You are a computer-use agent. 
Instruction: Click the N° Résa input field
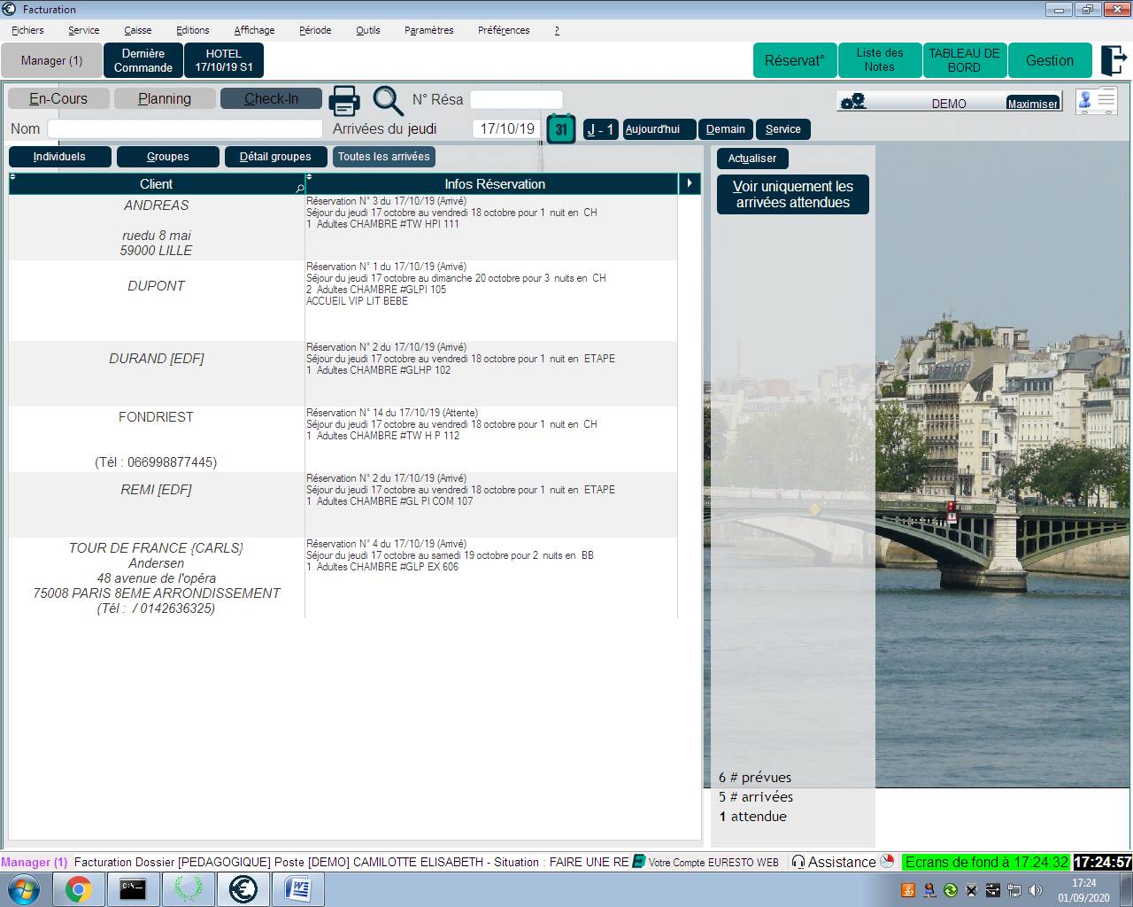516,99
